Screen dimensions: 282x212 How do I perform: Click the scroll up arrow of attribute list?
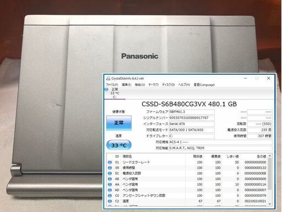tap(270, 156)
